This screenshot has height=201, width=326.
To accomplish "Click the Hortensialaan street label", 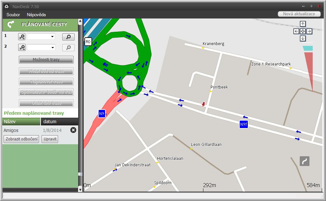I will [170, 159].
